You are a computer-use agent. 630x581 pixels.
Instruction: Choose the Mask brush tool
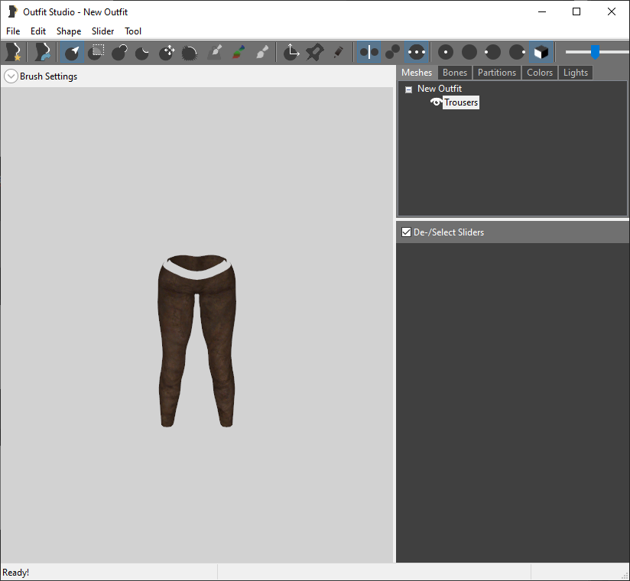pos(96,52)
